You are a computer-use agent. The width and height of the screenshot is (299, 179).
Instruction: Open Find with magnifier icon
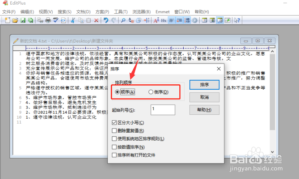click(x=123, y=20)
